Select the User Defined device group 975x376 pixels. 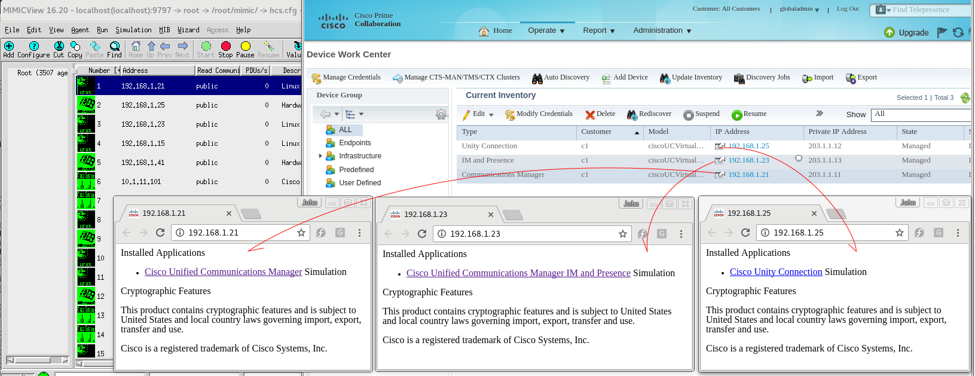coord(360,183)
